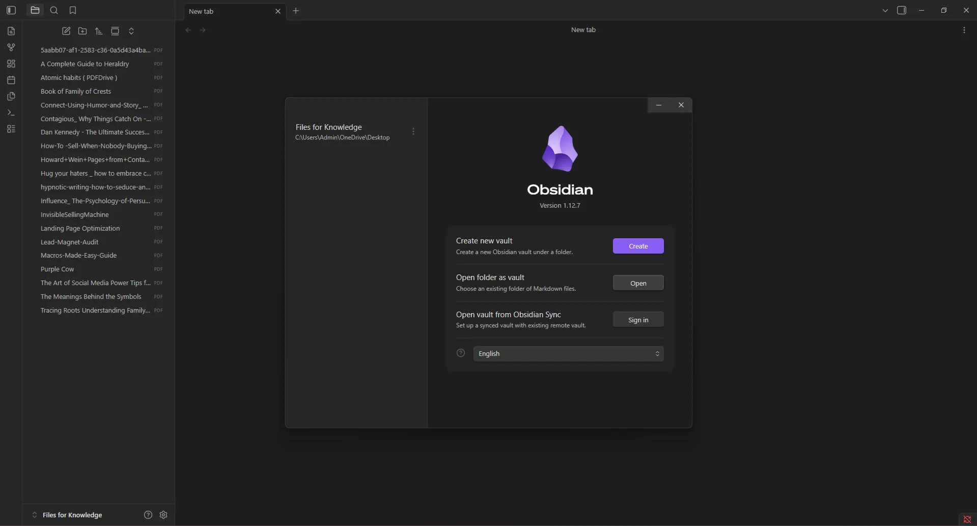Click the language help question icon

[x=461, y=353]
